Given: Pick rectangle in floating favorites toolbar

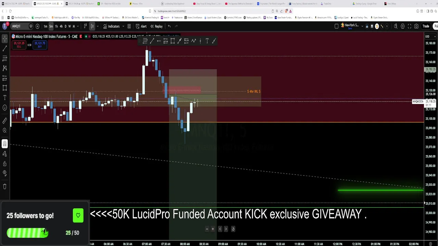Looking at the screenshot, I should pyautogui.click(x=172, y=41).
